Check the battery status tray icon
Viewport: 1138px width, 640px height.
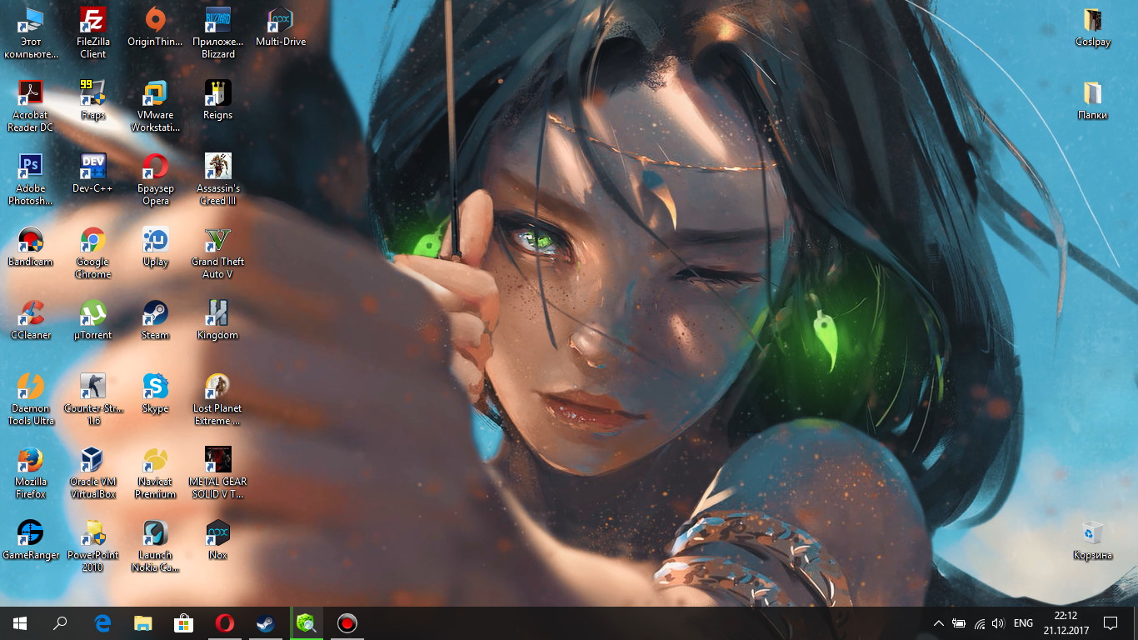[959, 623]
